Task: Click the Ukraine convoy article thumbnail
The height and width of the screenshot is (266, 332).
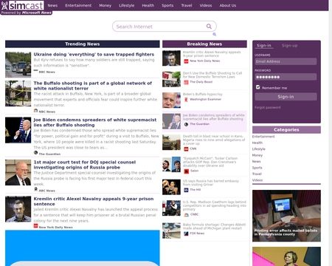Action: 18,65
